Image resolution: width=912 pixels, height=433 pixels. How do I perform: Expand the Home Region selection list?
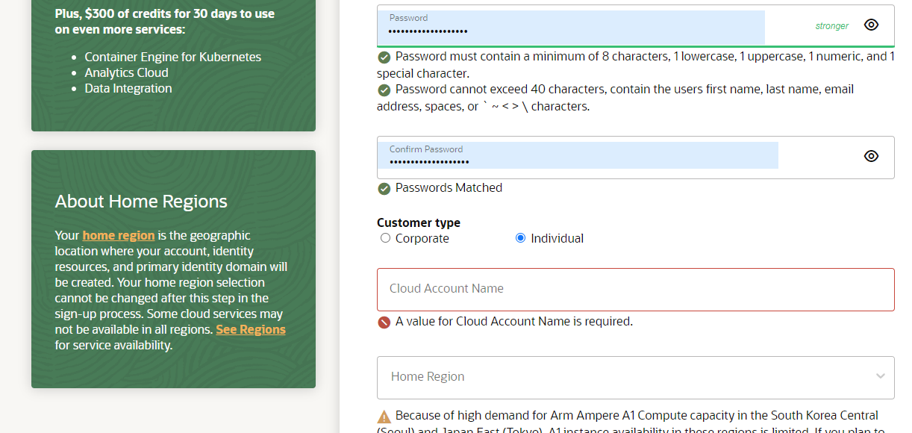[x=635, y=377]
